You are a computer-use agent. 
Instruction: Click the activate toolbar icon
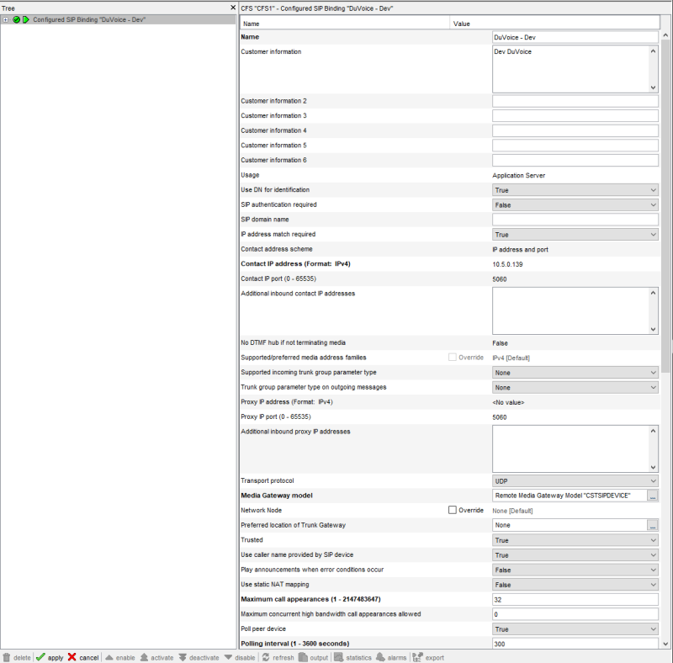pyautogui.click(x=144, y=657)
